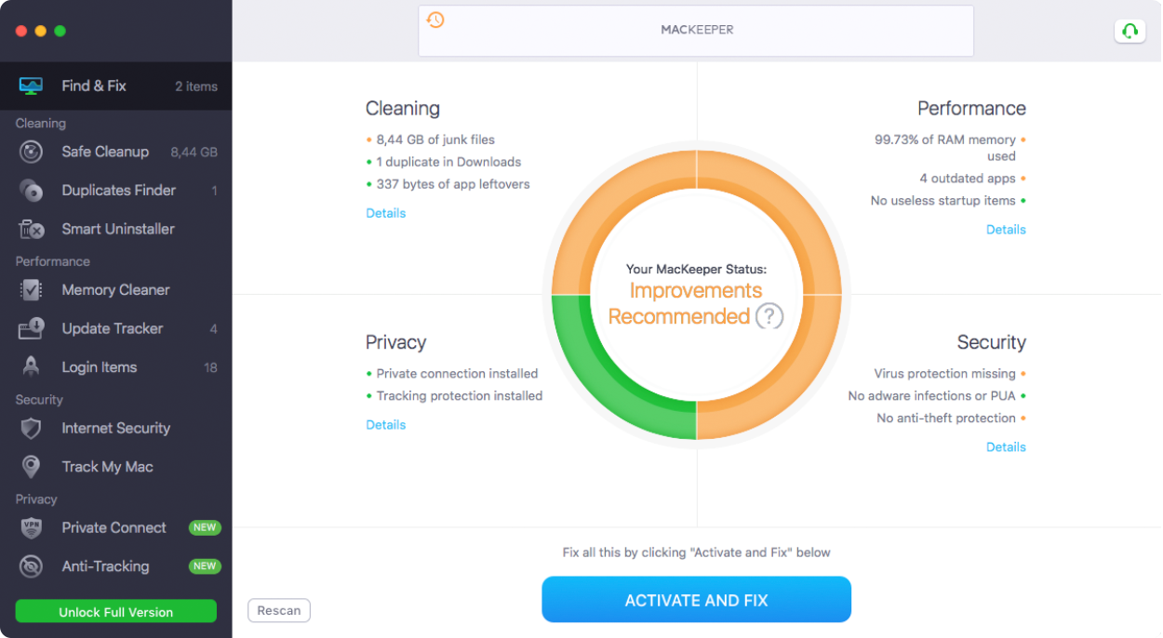Click the Duplicates Finder icon

[x=31, y=191]
